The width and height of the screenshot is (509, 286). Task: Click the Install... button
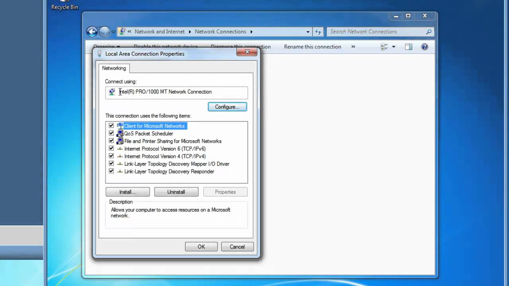pyautogui.click(x=128, y=192)
